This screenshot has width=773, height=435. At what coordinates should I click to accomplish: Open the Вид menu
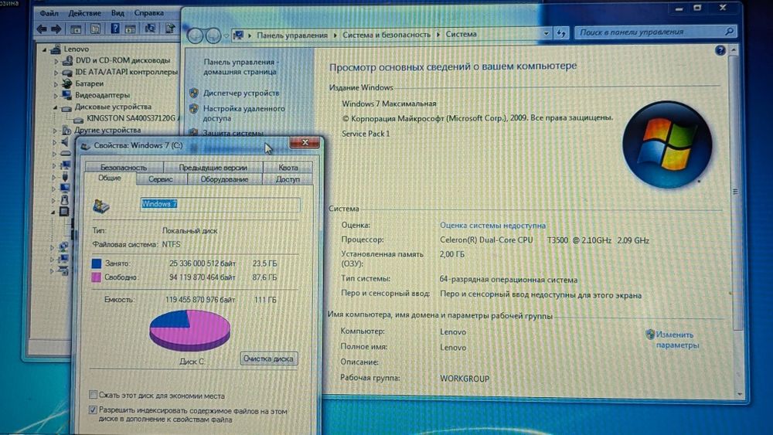(117, 13)
